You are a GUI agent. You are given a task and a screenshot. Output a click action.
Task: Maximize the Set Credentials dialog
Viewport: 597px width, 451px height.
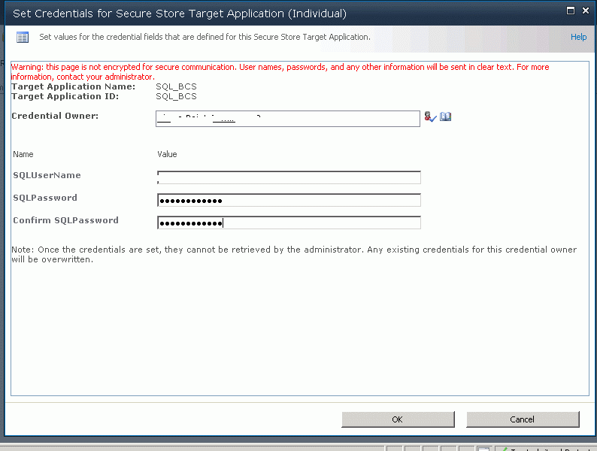[571, 11]
